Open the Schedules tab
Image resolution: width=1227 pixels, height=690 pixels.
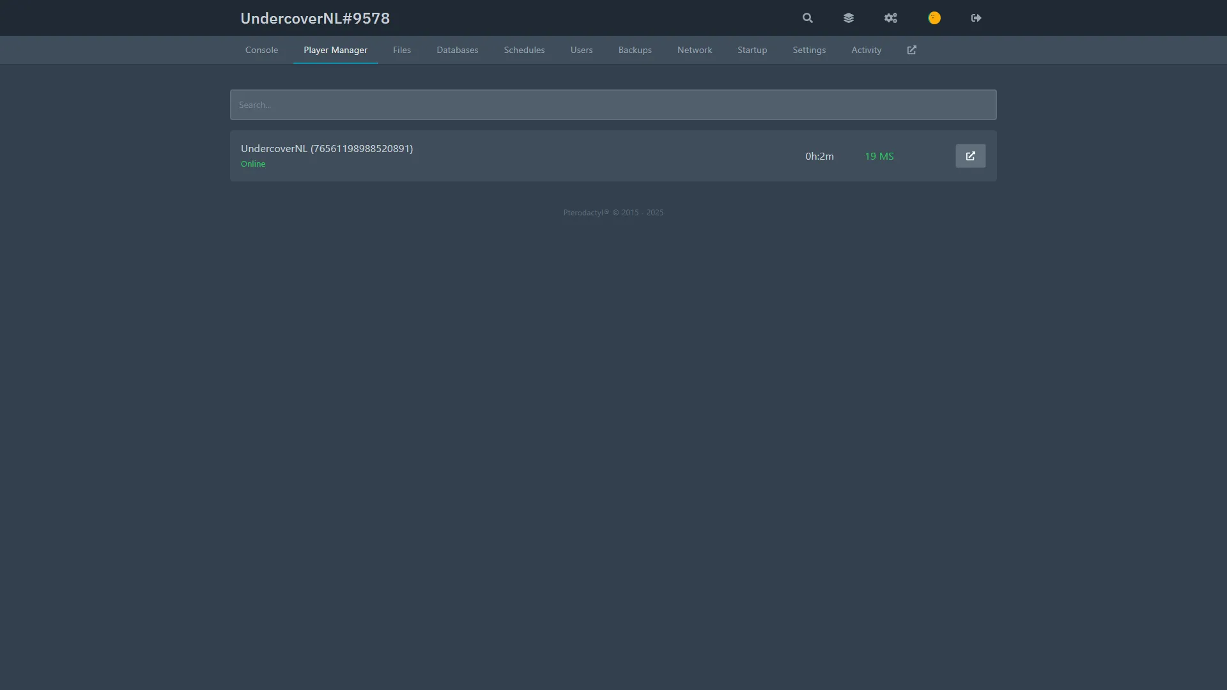coord(524,50)
